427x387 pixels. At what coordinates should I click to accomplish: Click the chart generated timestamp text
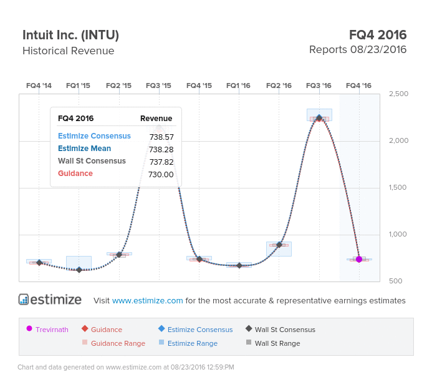click(x=126, y=368)
